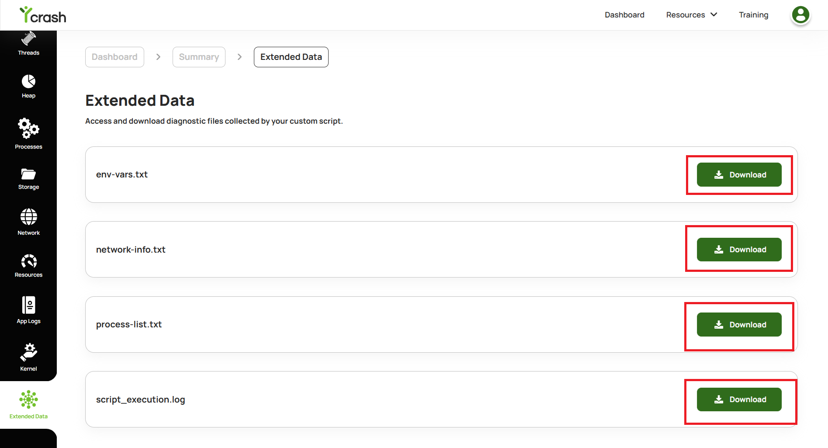The width and height of the screenshot is (828, 448).
Task: Select the Network globe icon
Action: click(x=28, y=217)
